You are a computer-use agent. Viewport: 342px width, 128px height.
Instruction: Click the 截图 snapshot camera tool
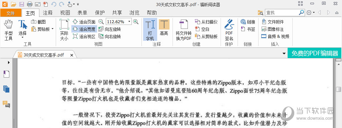(x=38, y=22)
